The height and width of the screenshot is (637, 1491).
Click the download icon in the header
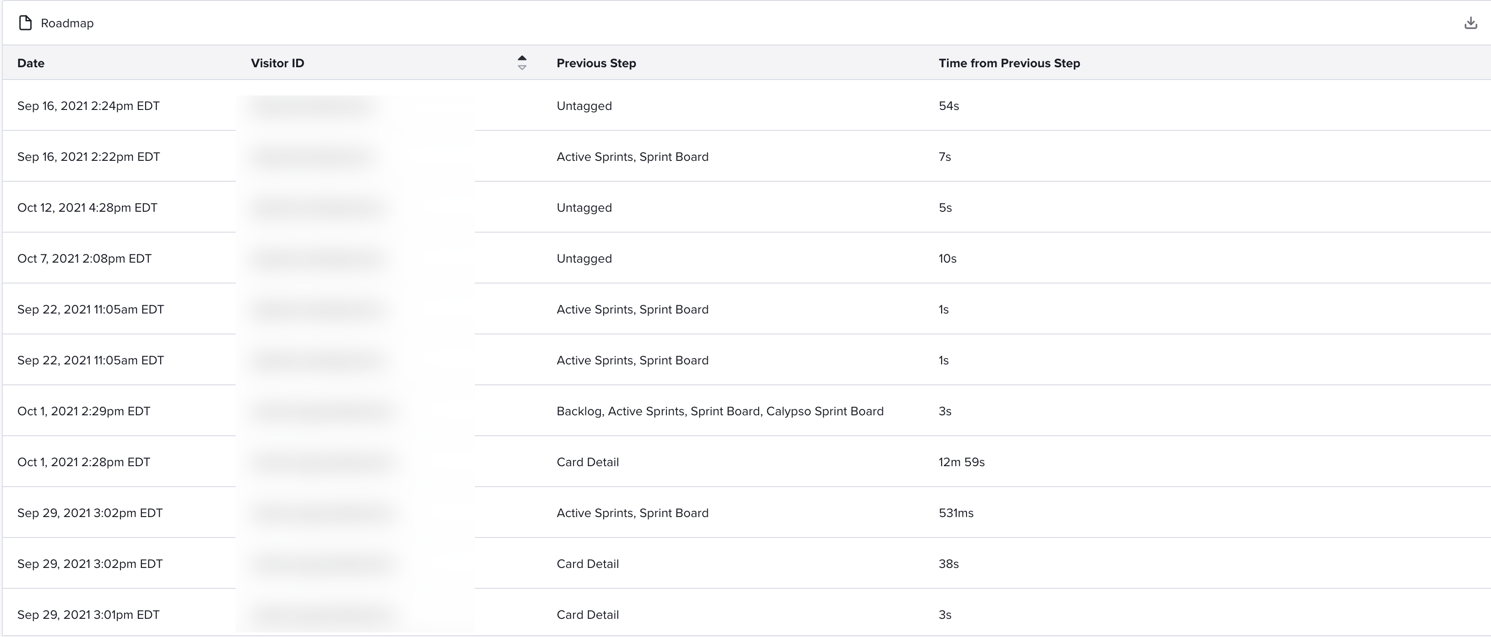tap(1470, 23)
